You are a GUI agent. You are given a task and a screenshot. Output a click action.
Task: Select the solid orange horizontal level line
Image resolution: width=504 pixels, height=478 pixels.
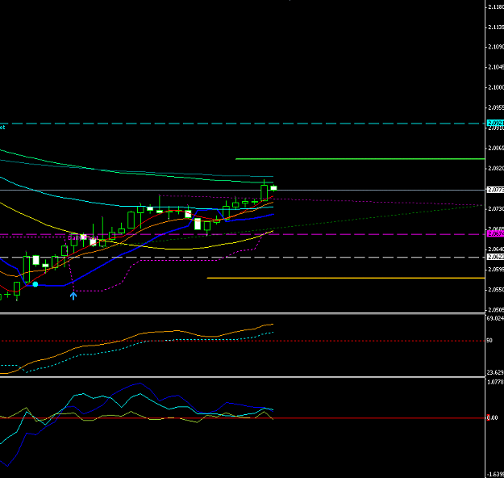(345, 278)
